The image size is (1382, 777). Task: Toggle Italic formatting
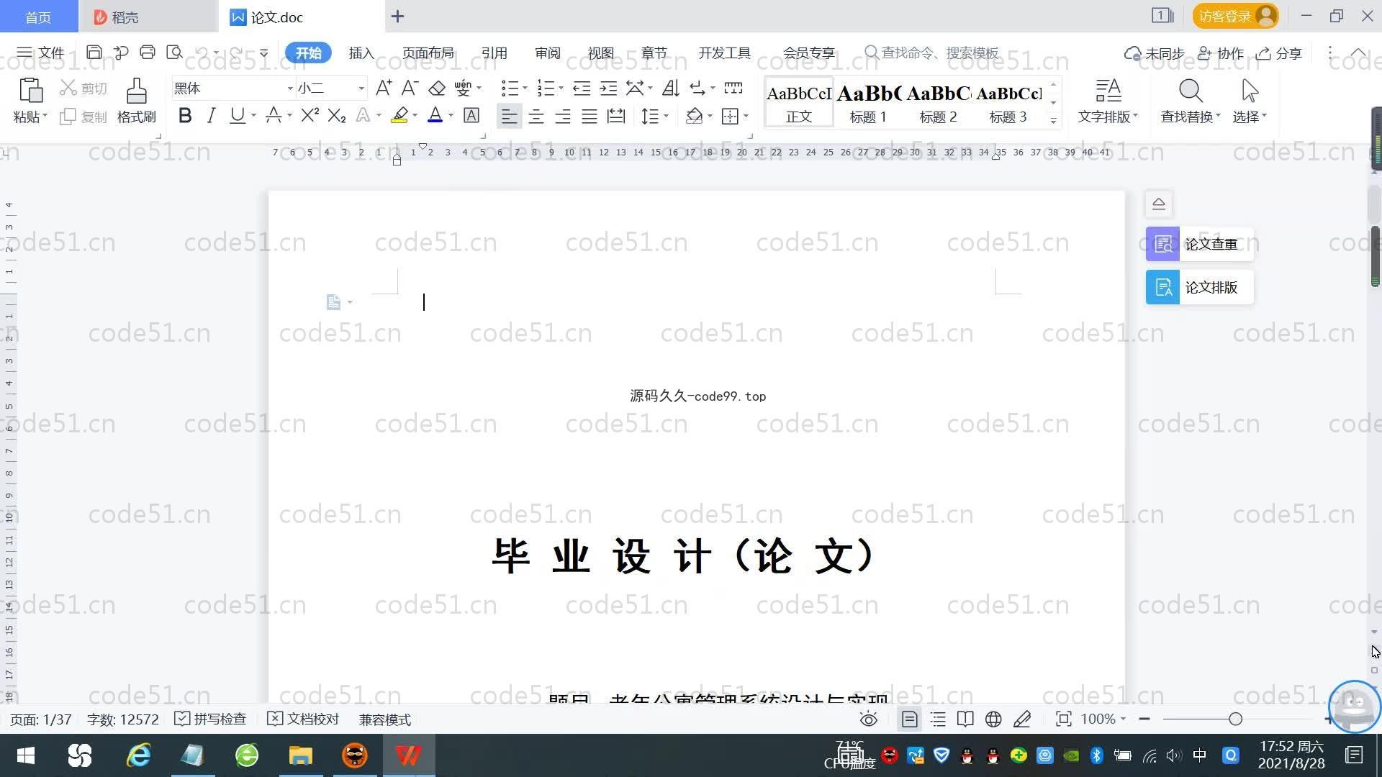pyautogui.click(x=211, y=115)
